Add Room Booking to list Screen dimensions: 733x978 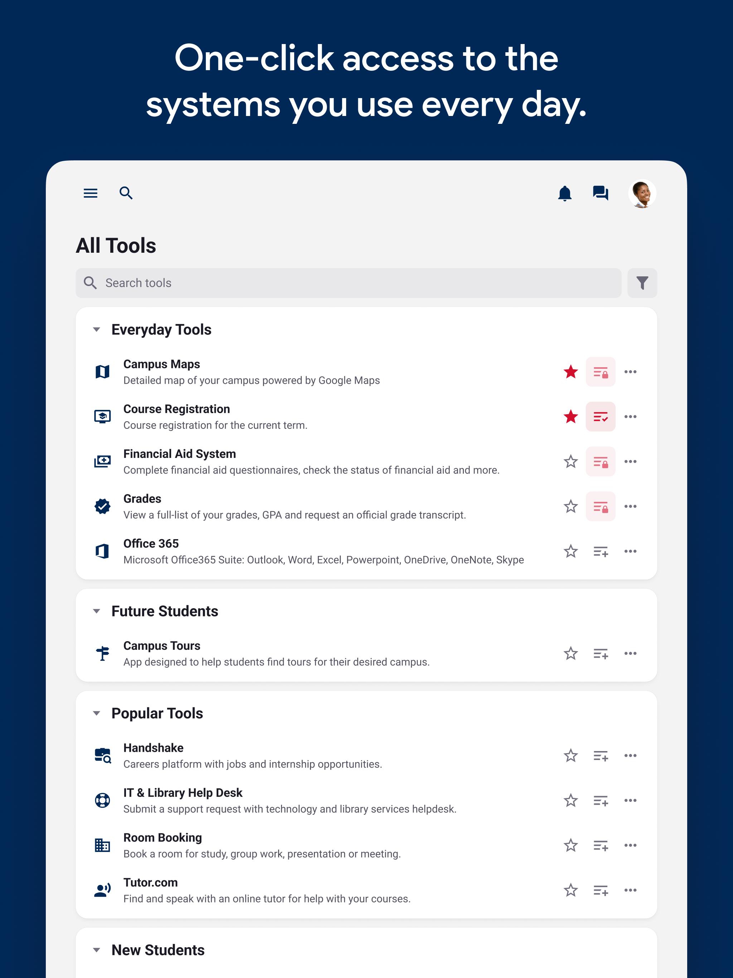[600, 845]
